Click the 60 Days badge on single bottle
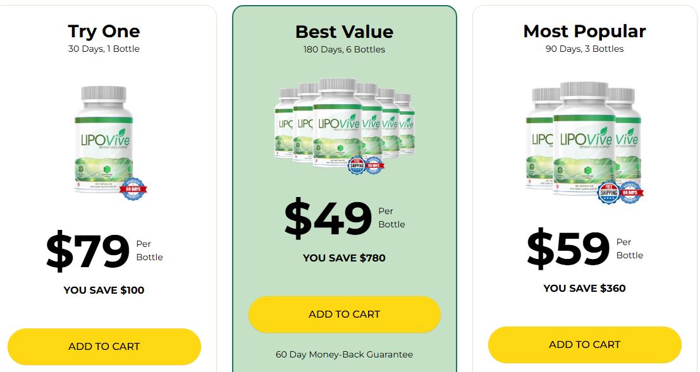700x372 pixels. point(133,188)
